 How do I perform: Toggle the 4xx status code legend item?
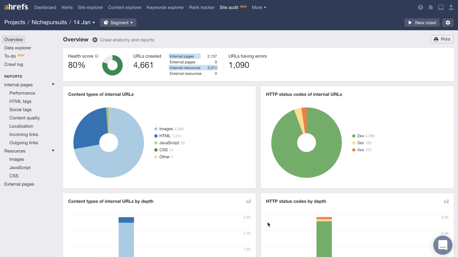360,150
